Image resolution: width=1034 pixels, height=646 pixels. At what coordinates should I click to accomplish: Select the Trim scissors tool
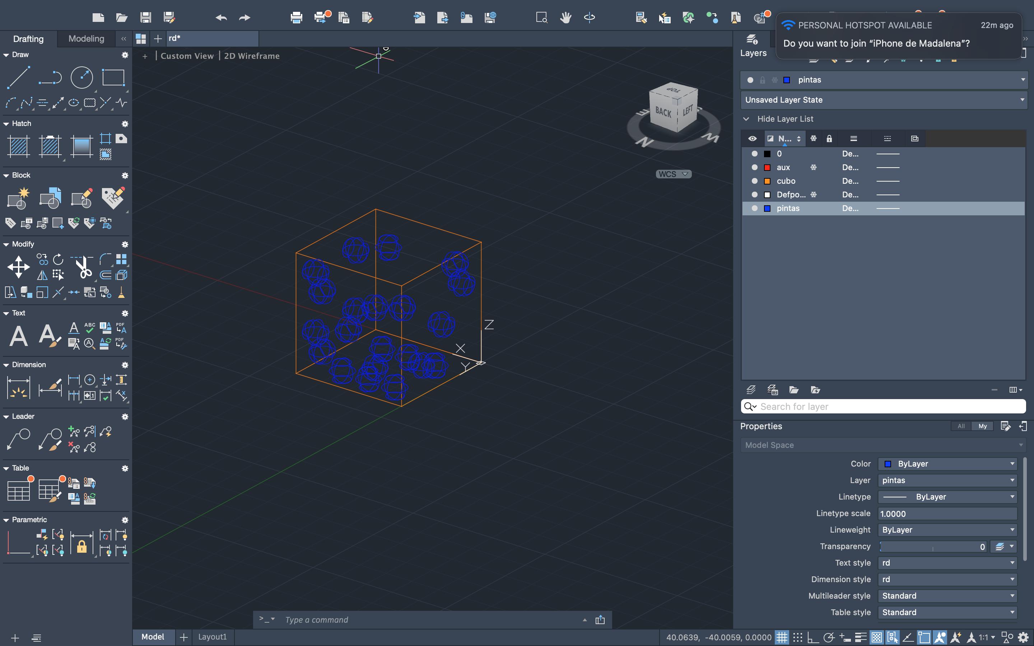tap(82, 267)
